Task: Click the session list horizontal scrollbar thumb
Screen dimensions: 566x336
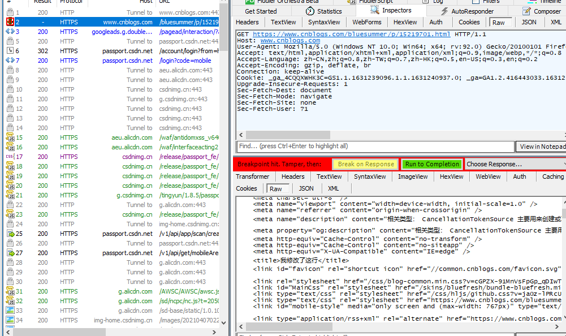Action: (59, 332)
